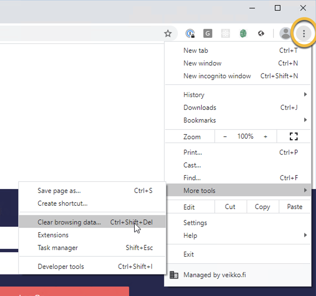Viewport: 316px width, 296px height.
Task: Increase zoom with the plus button
Action: coord(266,137)
